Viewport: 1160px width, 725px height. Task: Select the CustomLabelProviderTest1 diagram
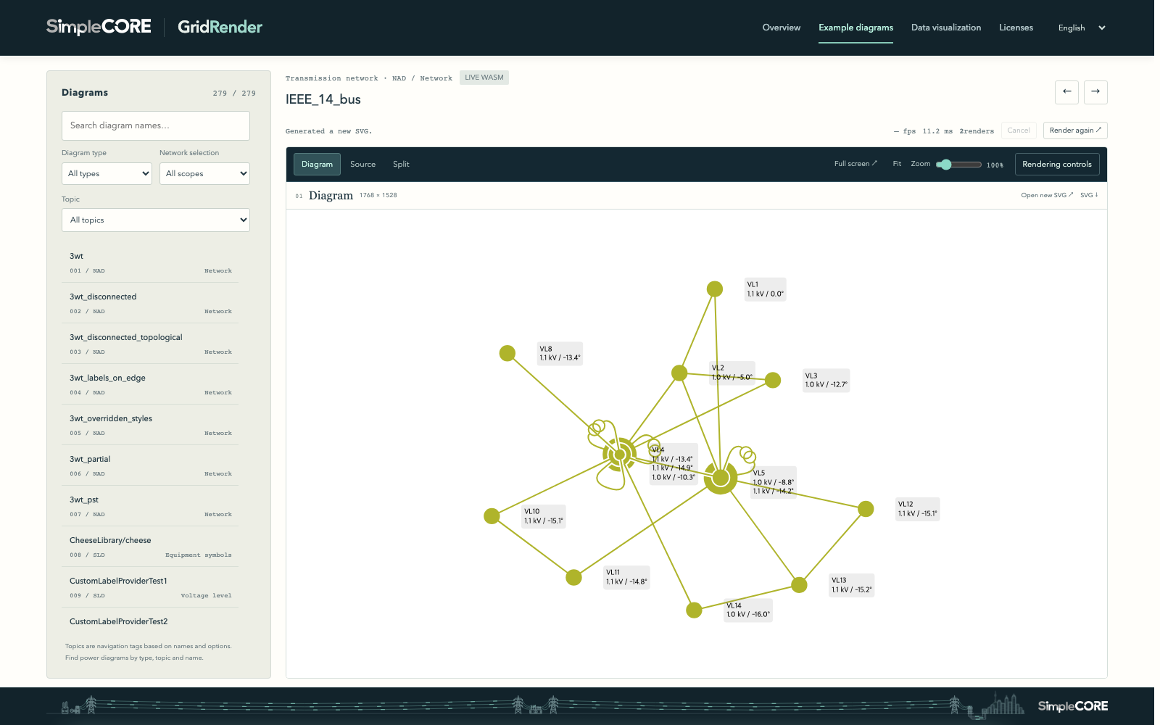[151, 587]
